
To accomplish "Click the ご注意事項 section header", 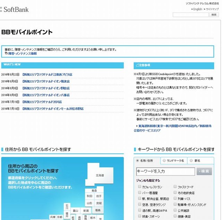I will pyautogui.click(x=174, y=66).
